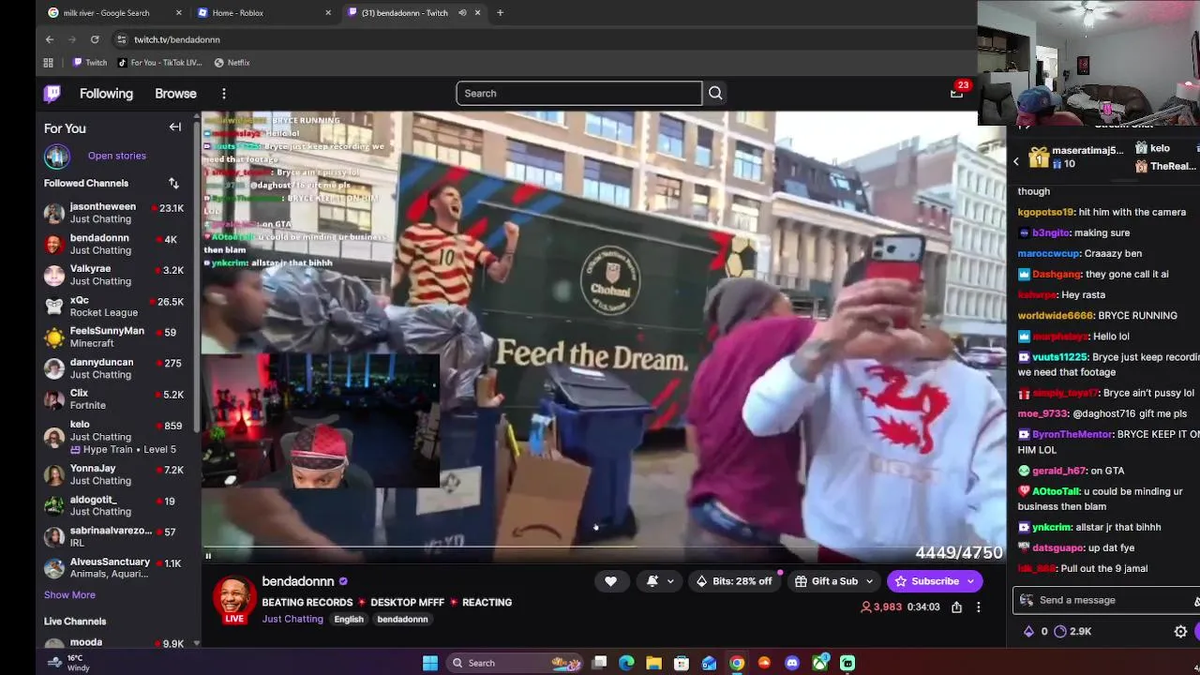
Task: Open stream options three-dot menu
Action: click(978, 607)
